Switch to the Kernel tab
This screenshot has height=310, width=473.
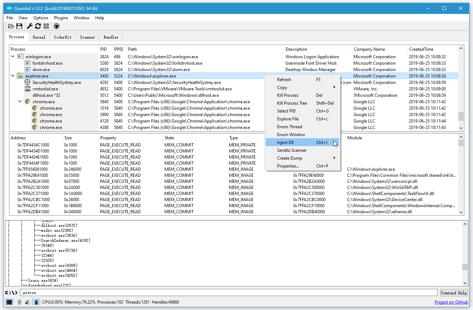[39, 37]
